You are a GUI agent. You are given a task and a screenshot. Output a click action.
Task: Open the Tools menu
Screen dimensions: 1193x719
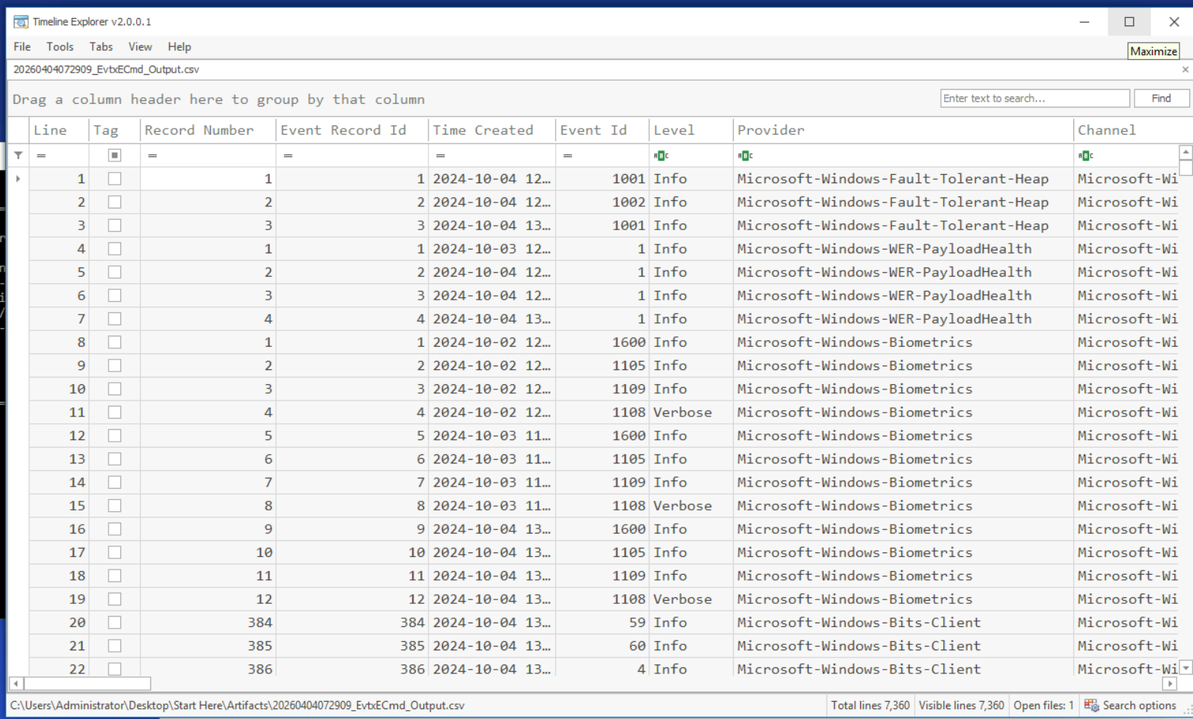click(60, 46)
